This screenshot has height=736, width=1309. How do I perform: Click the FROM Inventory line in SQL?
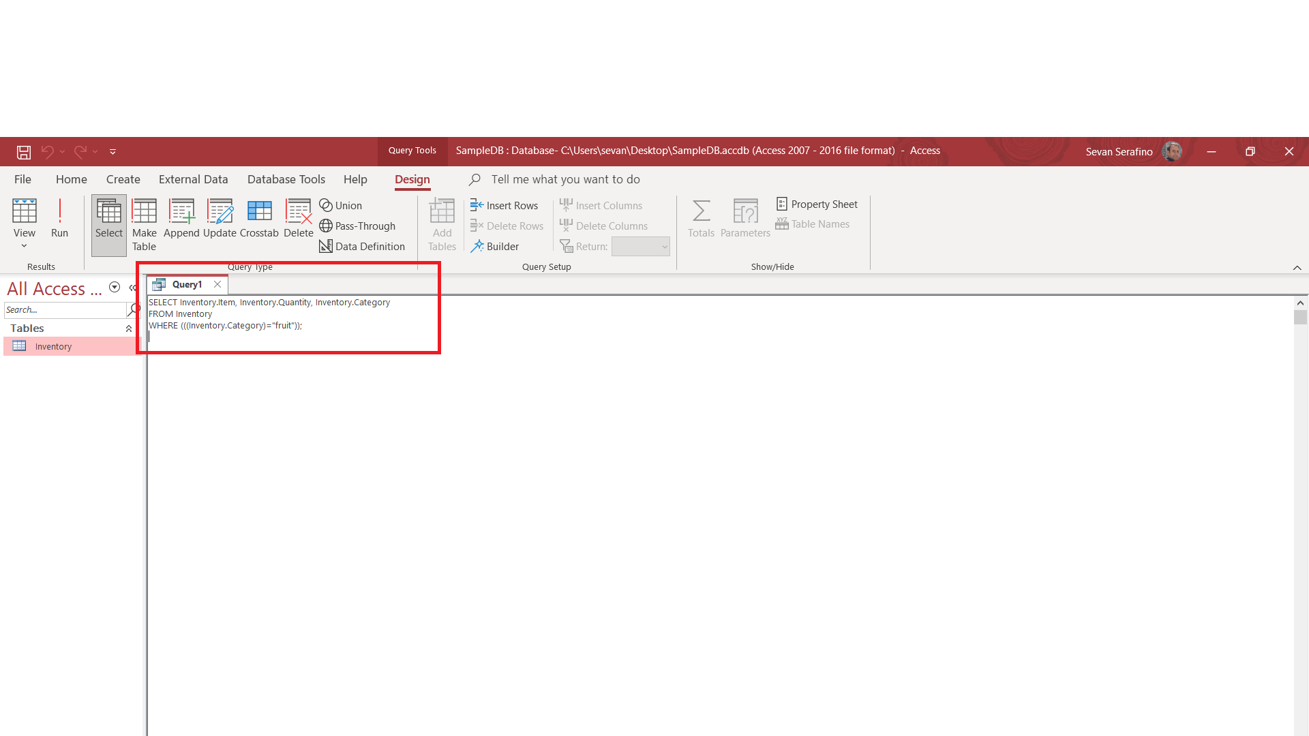181,314
